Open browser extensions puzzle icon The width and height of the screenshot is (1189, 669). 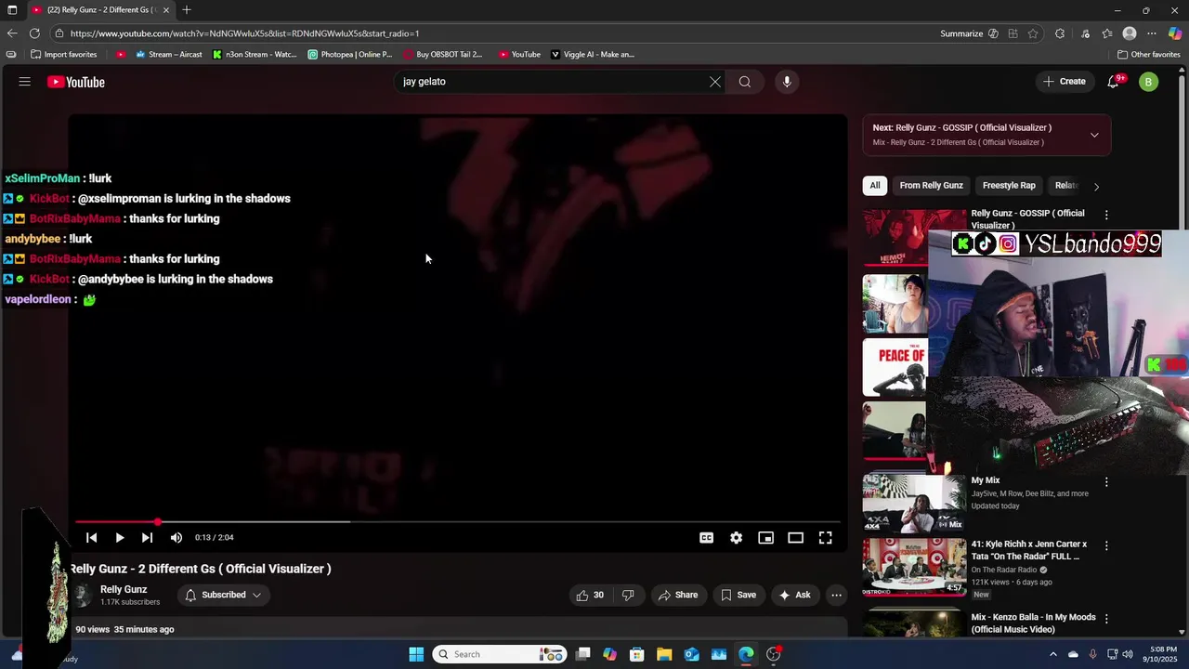click(1060, 33)
